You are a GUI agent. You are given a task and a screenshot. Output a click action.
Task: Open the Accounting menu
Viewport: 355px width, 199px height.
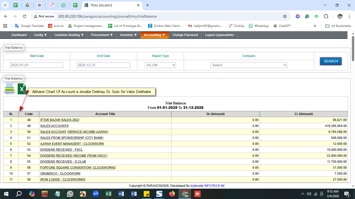[154, 35]
